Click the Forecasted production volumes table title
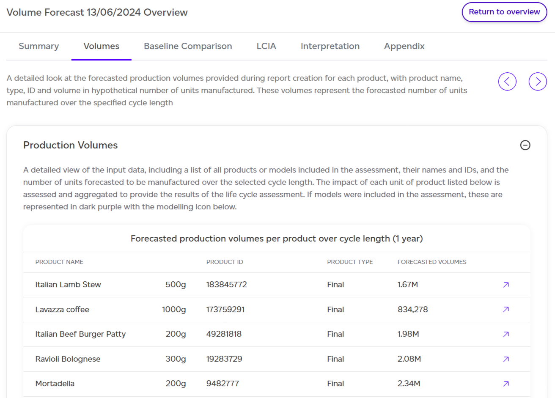 (277, 239)
